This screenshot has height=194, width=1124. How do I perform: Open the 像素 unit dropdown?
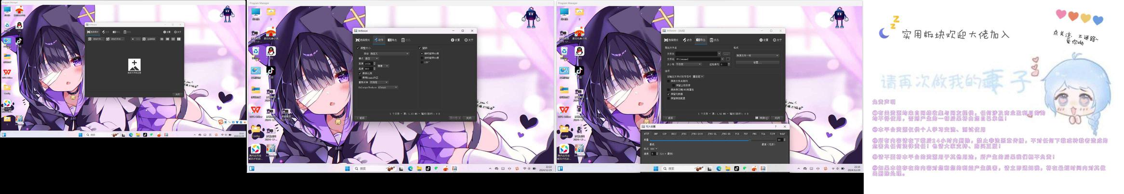pyautogui.click(x=383, y=66)
